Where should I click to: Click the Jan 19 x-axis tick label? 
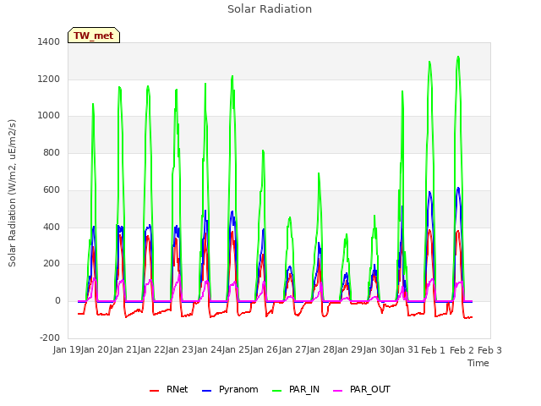click(67, 350)
